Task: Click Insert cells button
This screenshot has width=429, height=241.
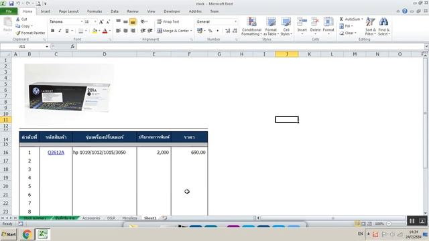Action: click(x=302, y=25)
